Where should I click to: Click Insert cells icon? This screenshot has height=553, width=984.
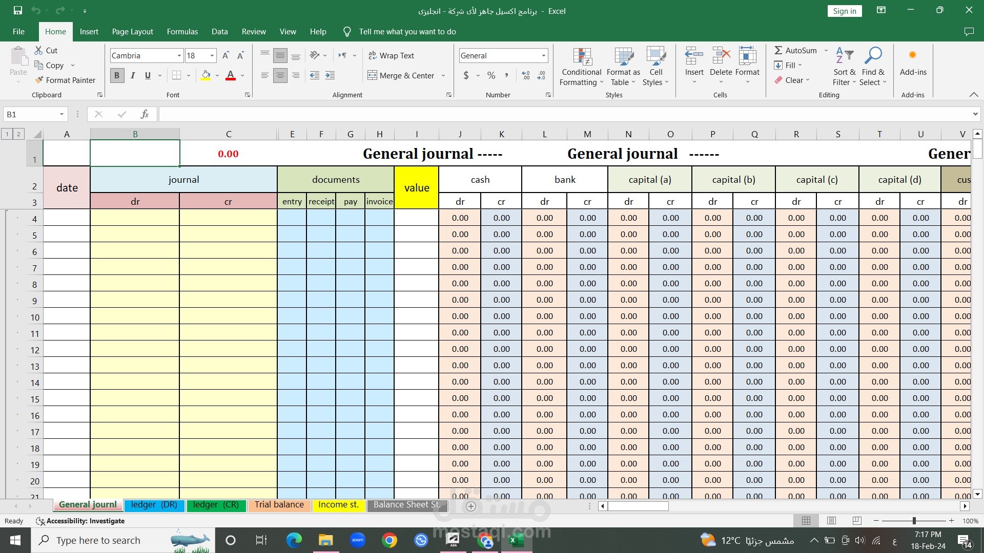coord(694,55)
